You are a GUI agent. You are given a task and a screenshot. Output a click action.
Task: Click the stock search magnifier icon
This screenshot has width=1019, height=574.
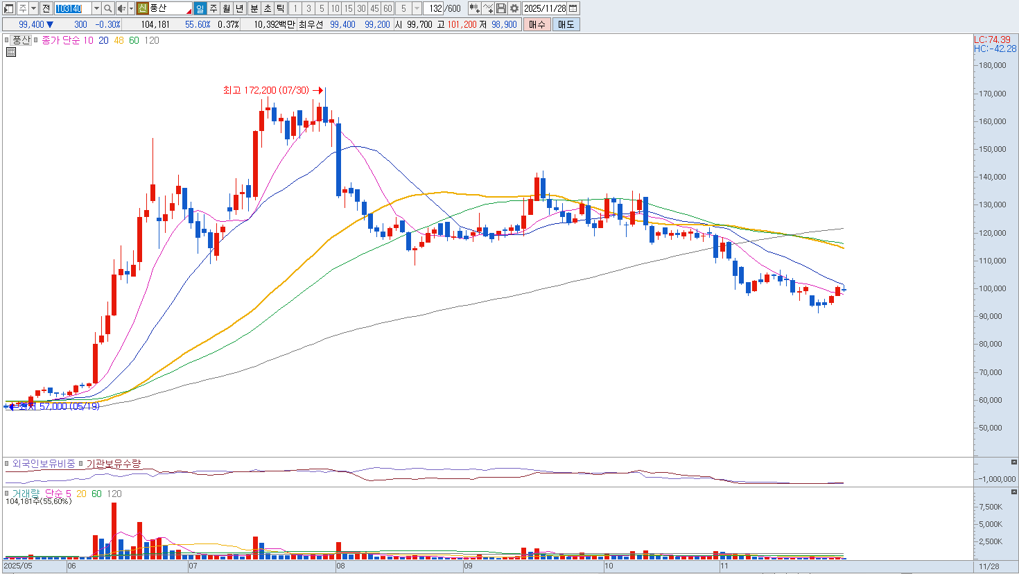tap(108, 8)
